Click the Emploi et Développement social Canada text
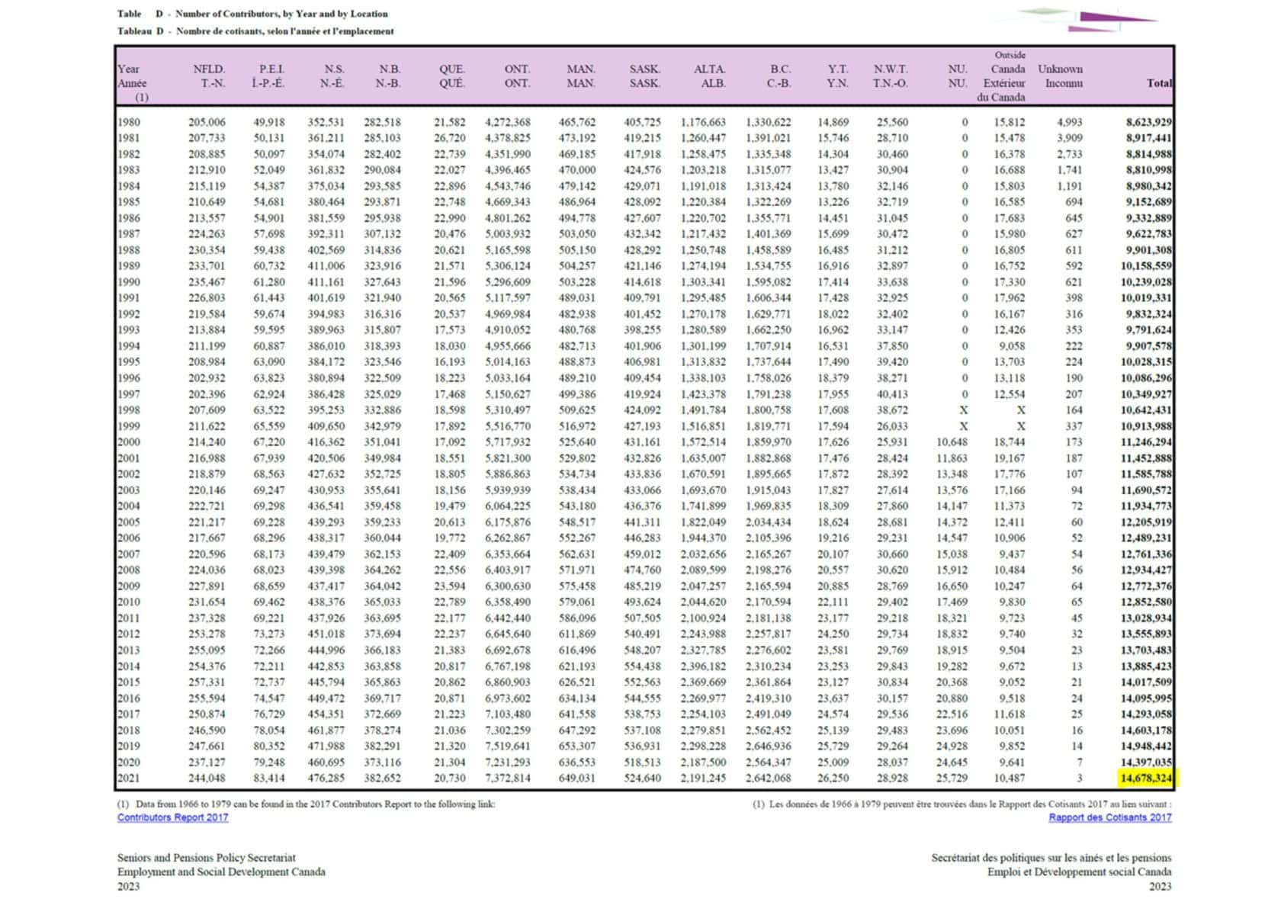This screenshot has height=915, width=1281. [1079, 872]
